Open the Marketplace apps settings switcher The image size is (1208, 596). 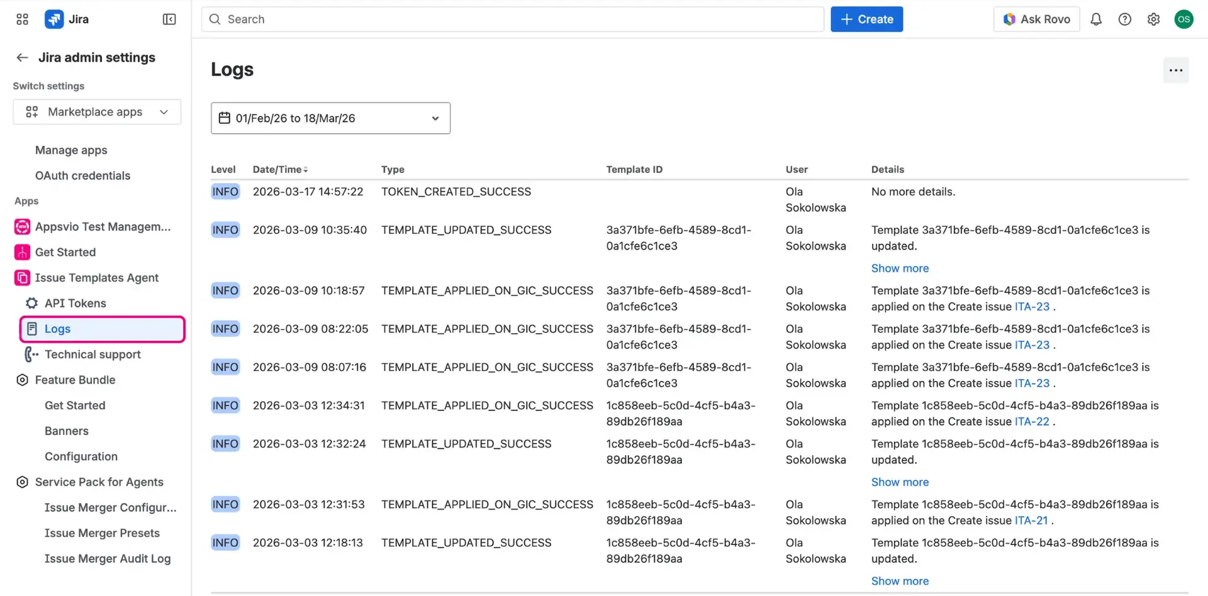click(96, 111)
